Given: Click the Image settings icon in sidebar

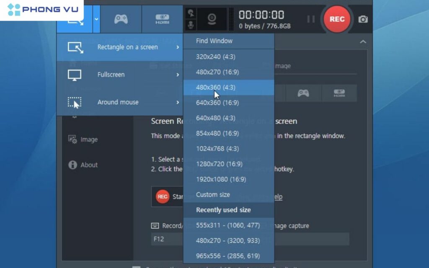Looking at the screenshot, I should (x=73, y=139).
